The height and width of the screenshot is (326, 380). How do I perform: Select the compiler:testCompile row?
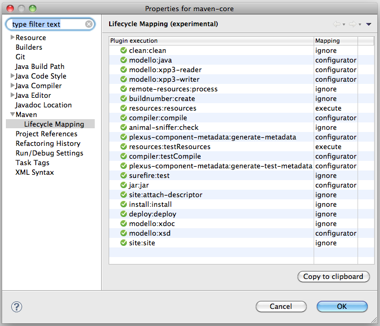pyautogui.click(x=241, y=157)
